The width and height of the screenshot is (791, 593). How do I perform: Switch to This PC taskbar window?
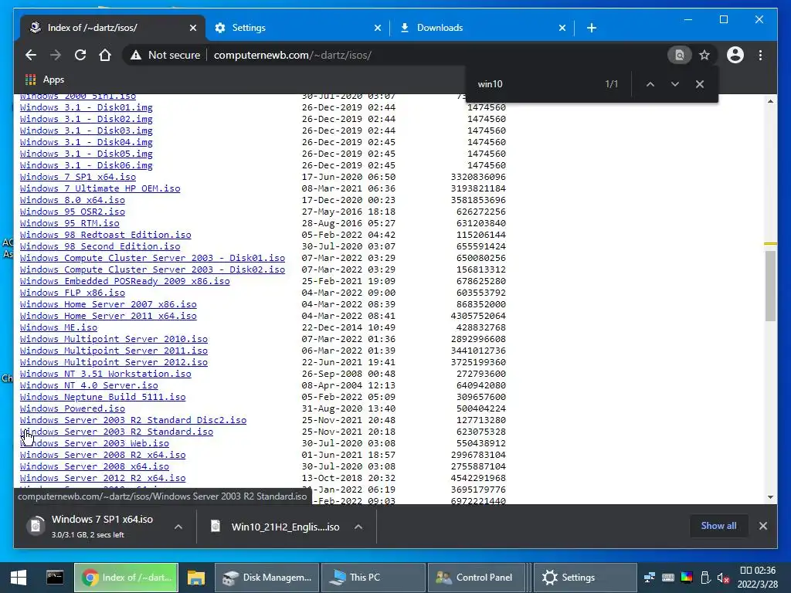tap(373, 578)
